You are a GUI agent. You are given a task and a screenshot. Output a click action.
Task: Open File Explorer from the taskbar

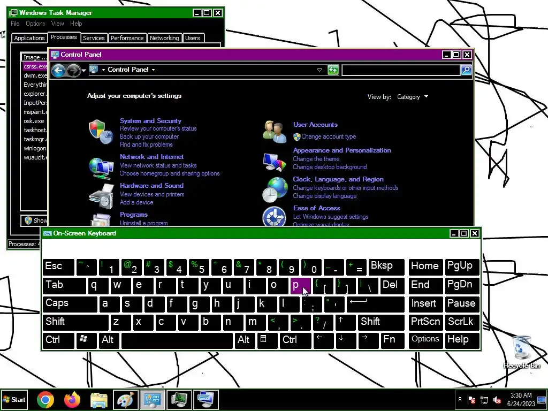(x=99, y=399)
